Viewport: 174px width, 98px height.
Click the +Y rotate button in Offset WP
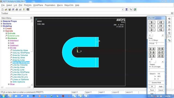[x=161, y=53]
